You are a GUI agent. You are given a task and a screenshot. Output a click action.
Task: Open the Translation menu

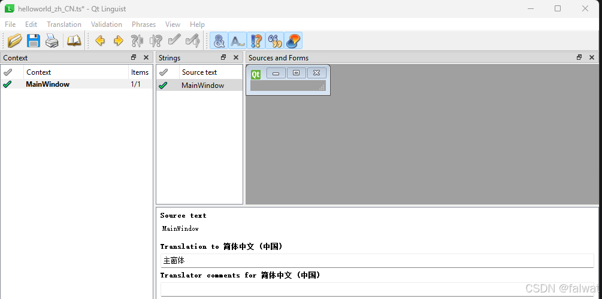coord(64,25)
